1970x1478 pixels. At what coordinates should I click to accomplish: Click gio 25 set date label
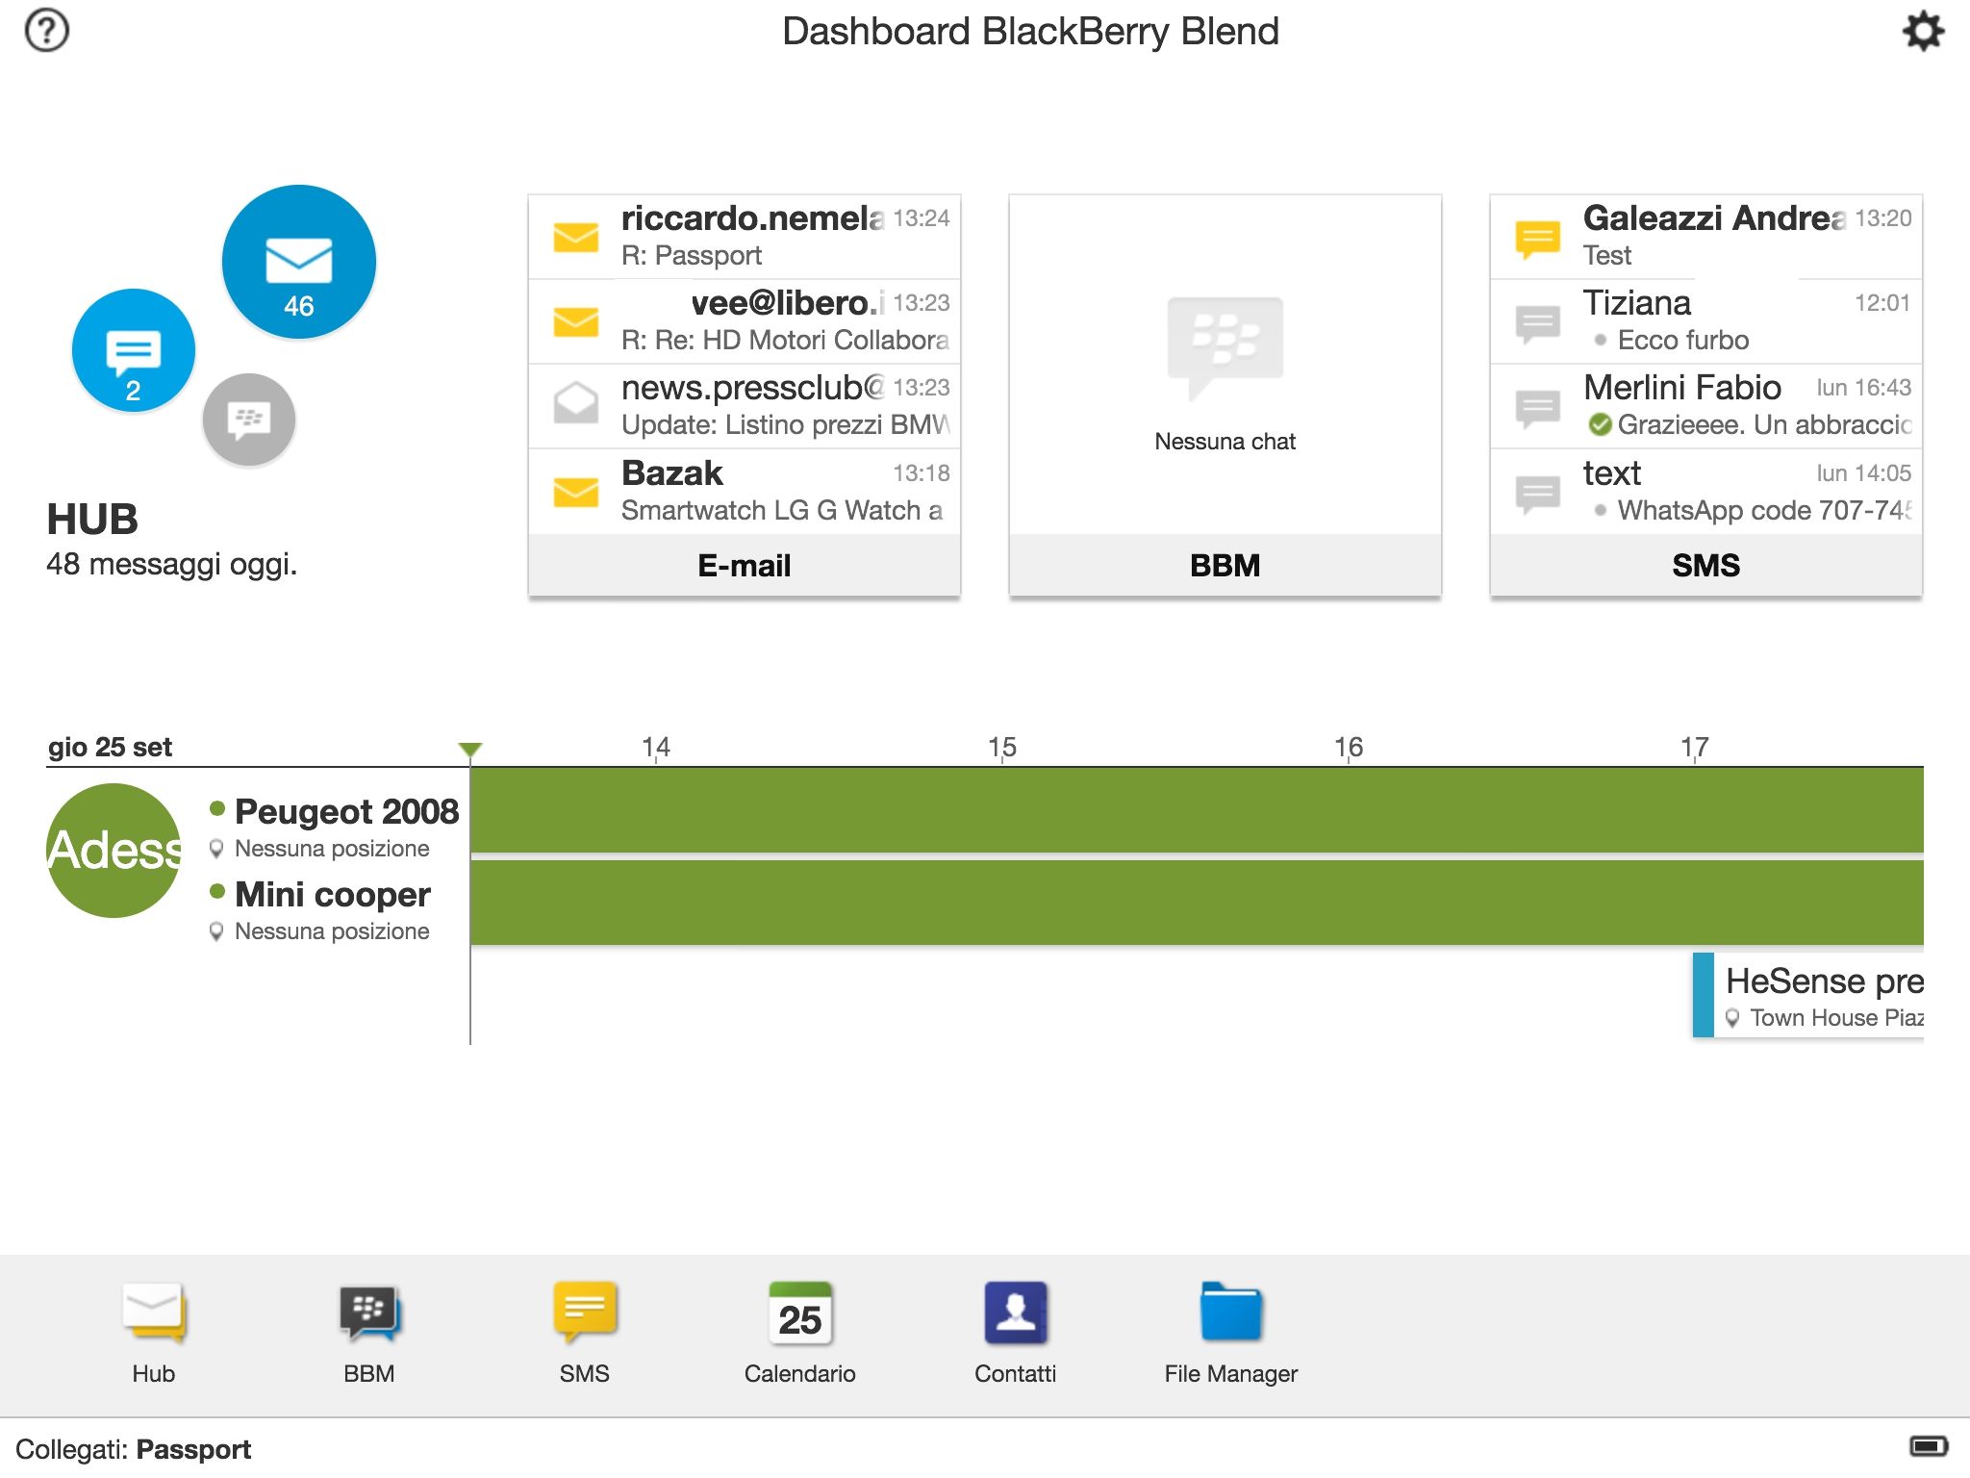click(x=110, y=748)
